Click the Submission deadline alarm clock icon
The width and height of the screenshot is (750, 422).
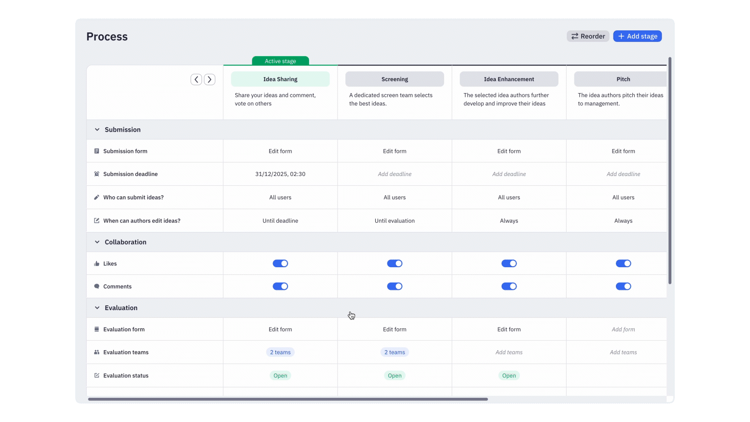coord(96,174)
